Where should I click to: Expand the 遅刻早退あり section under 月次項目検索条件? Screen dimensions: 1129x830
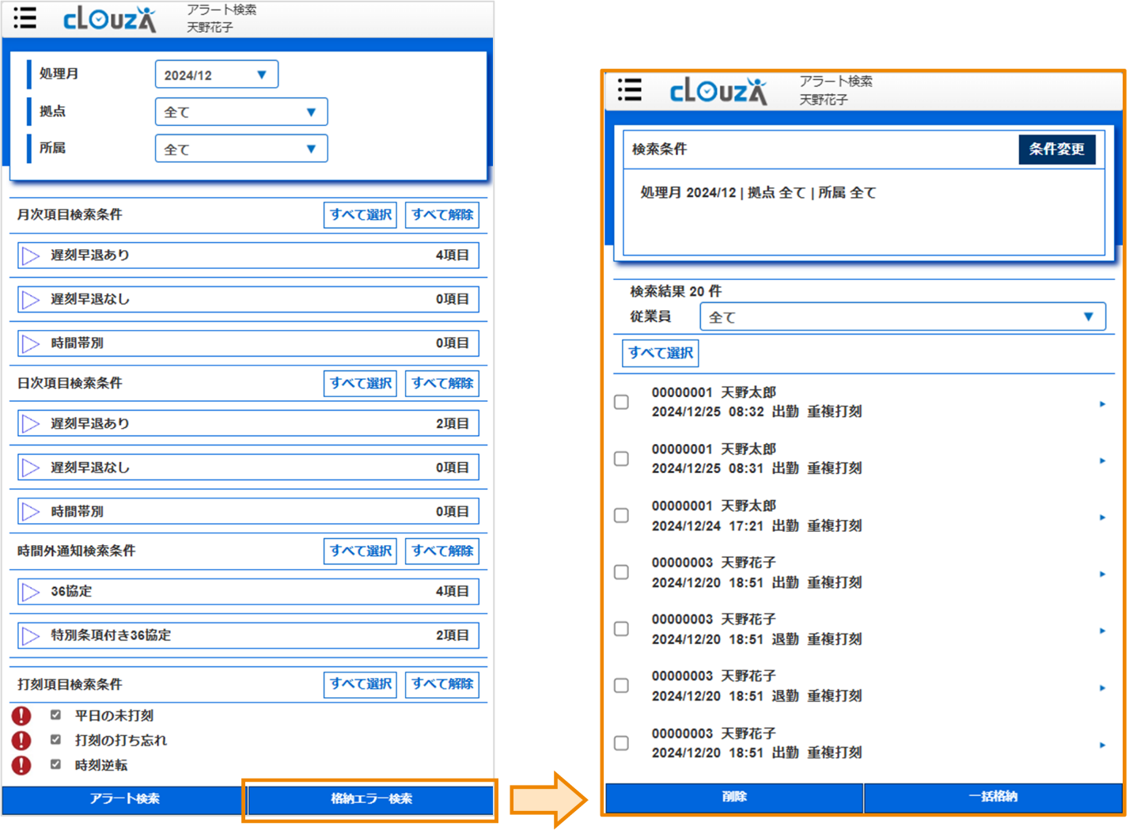pos(31,255)
